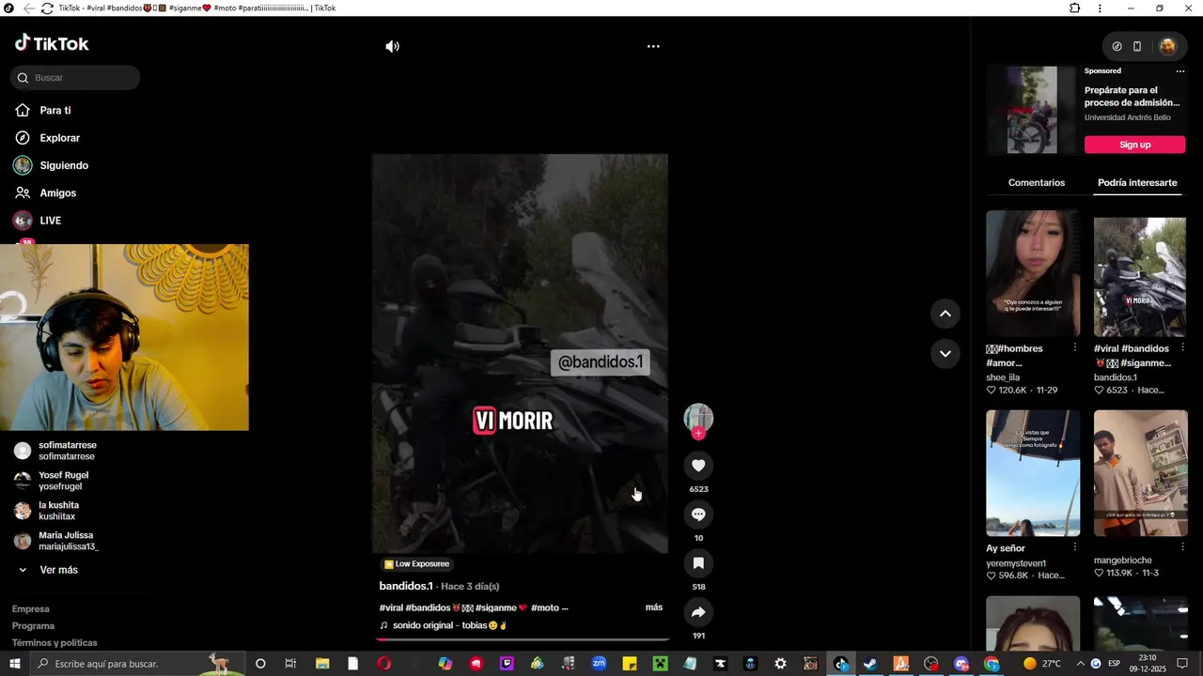Follow bandidos.1 via the red plus badge
Screen dimensions: 1203x676
[x=698, y=434]
